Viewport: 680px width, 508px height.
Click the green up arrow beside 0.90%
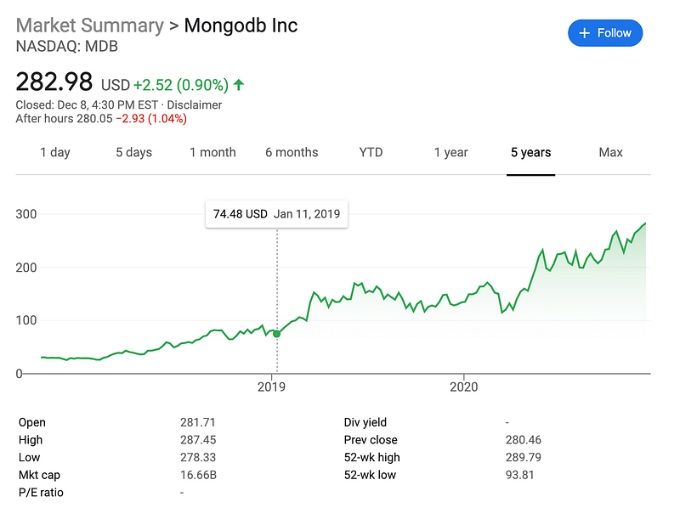tap(239, 84)
